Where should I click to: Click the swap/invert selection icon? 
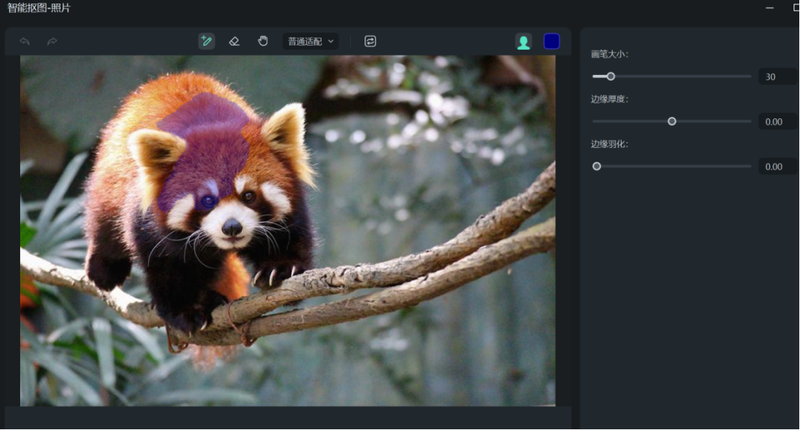click(x=370, y=41)
